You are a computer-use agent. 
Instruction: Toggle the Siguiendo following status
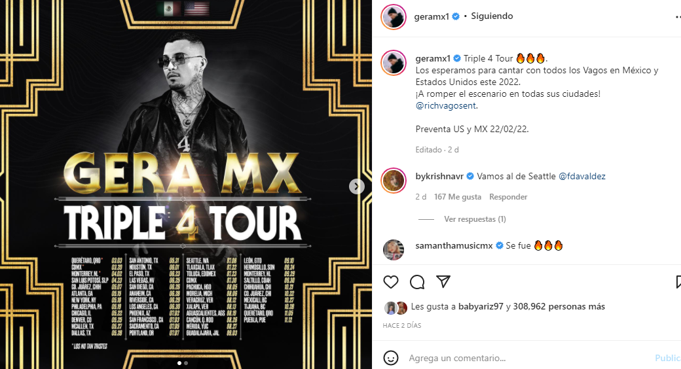point(492,16)
